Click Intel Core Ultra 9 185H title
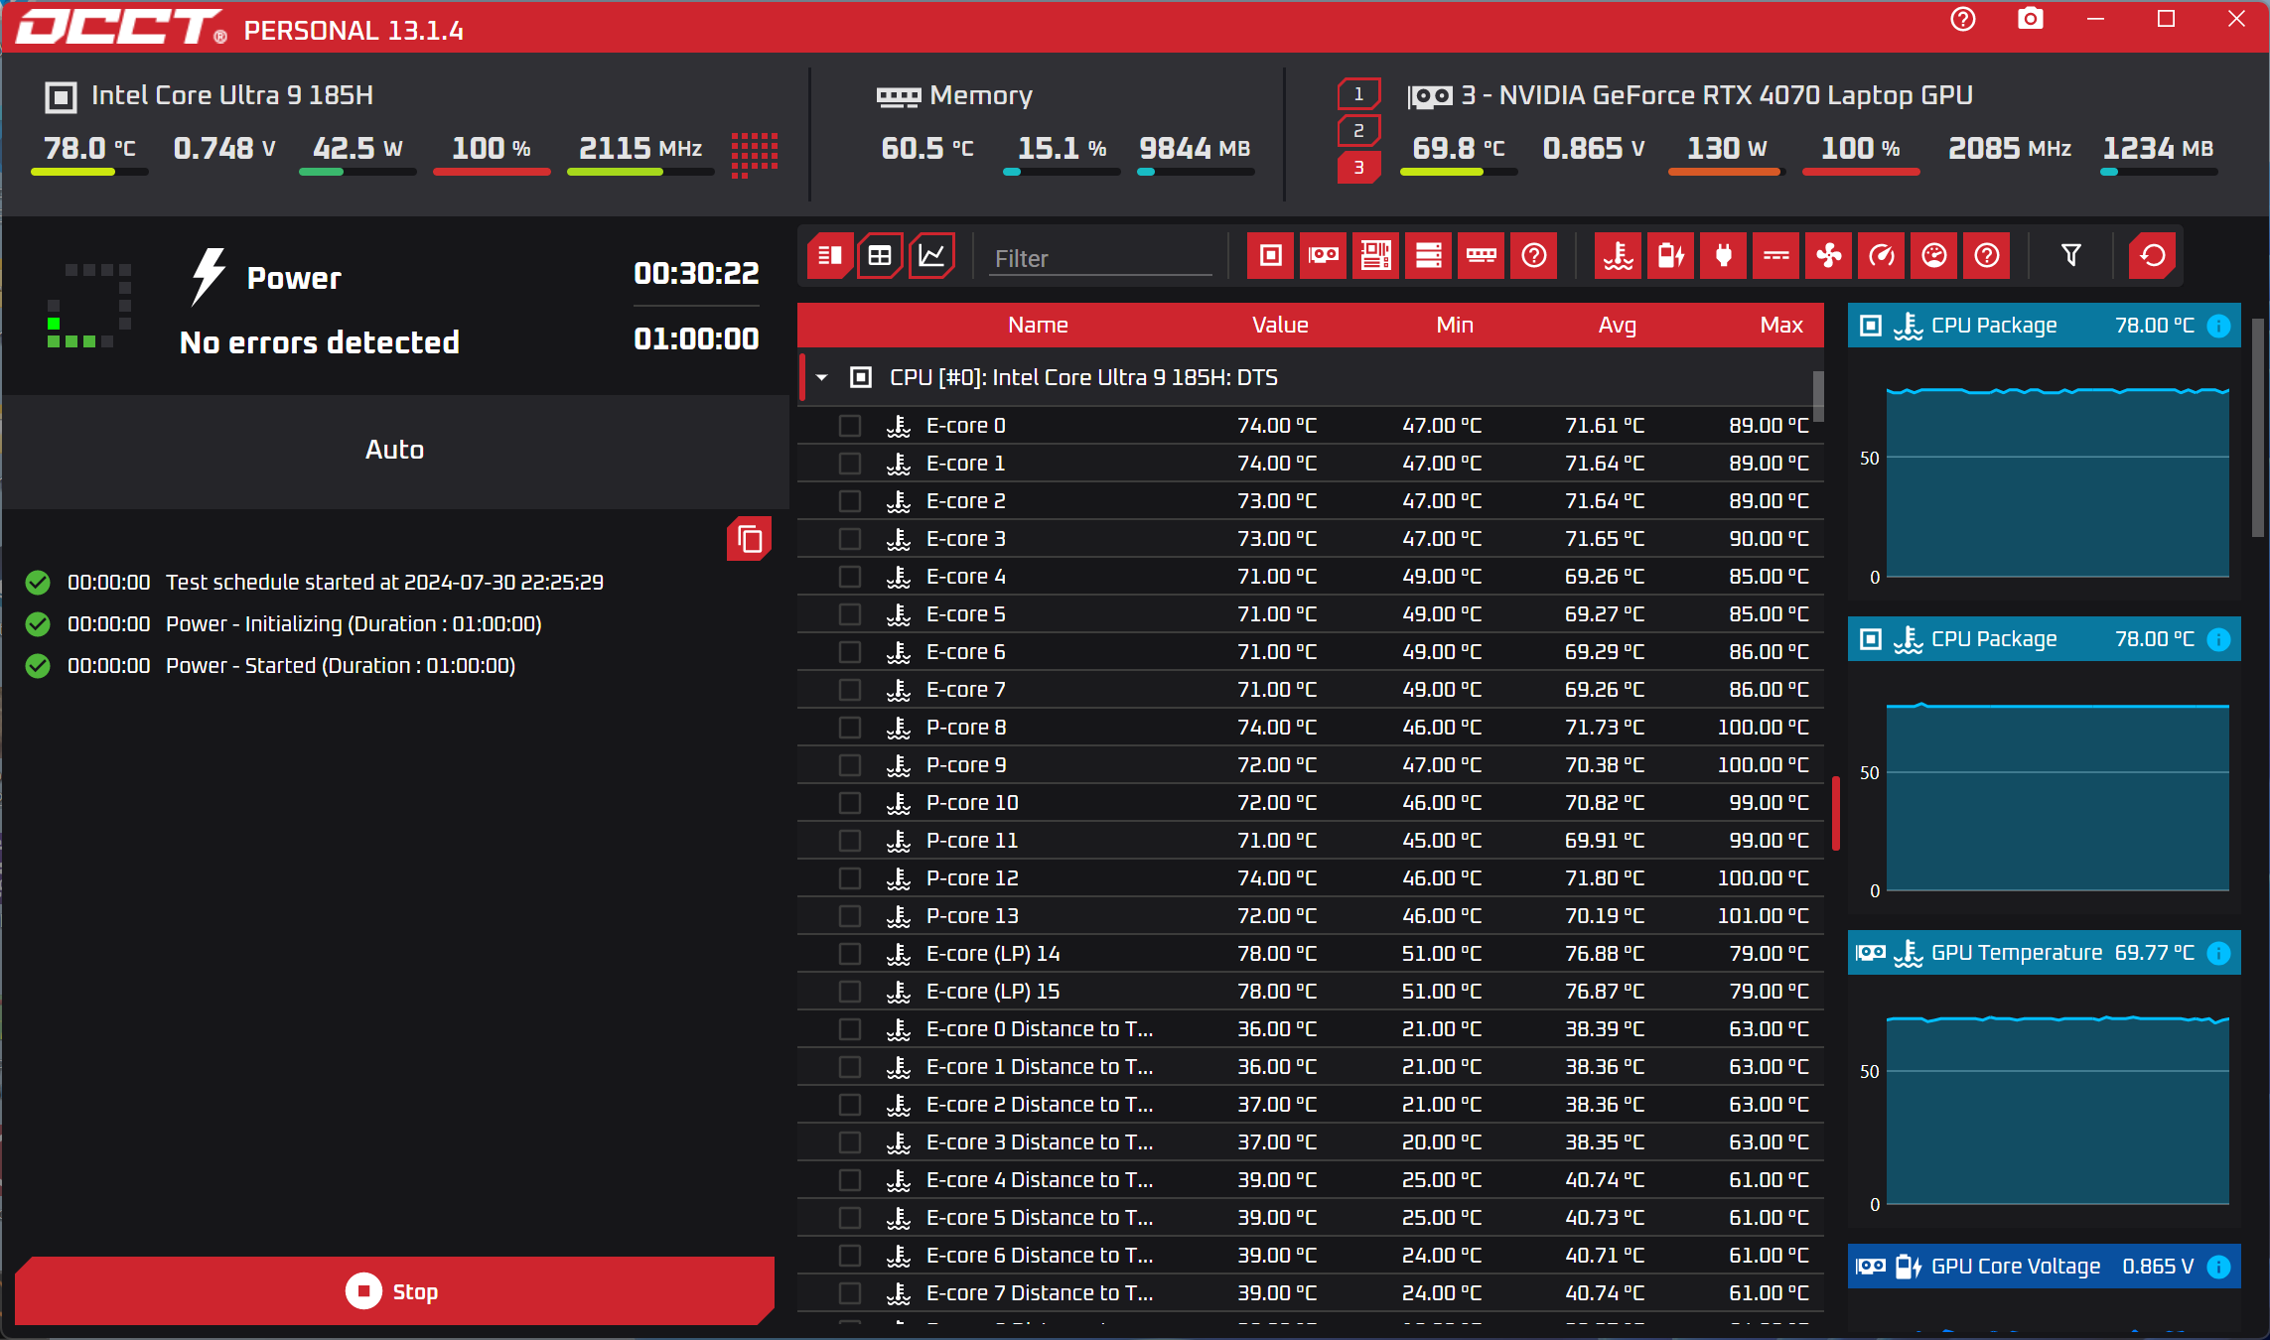2270x1340 pixels. click(232, 95)
